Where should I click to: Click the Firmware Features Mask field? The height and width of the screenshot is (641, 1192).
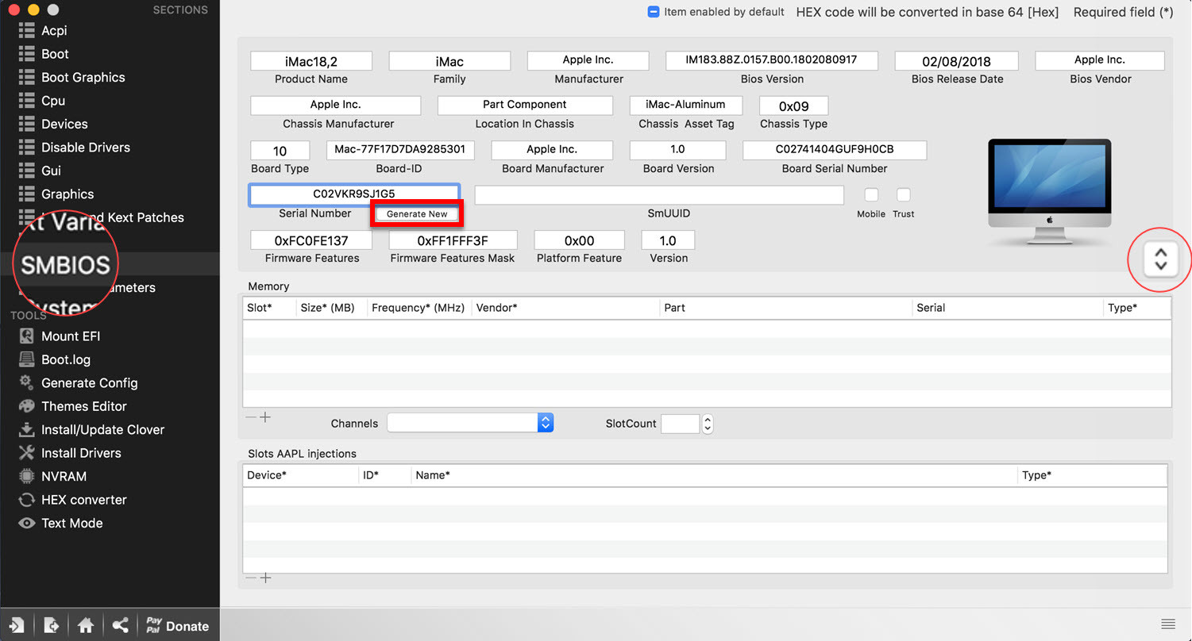453,240
